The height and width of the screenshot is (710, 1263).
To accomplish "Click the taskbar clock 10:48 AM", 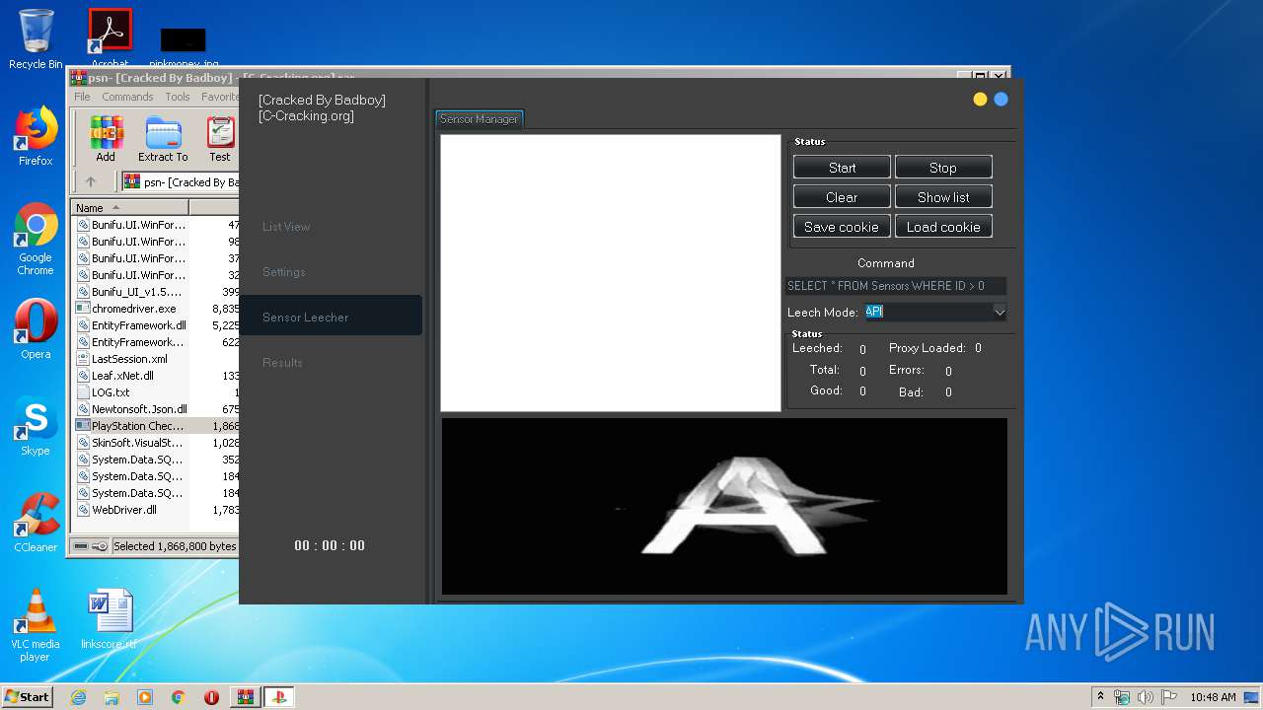I will coord(1213,697).
